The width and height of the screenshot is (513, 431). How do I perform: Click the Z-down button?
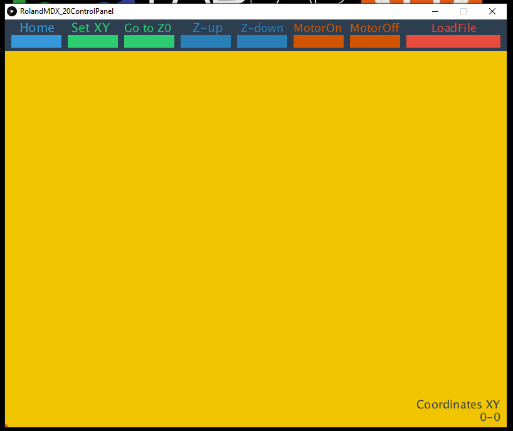tap(262, 41)
